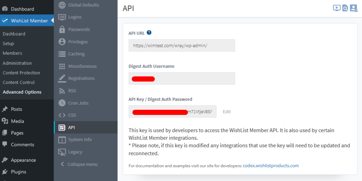Click the API URL help question mark
362x181 pixels.
pyautogui.click(x=149, y=32)
